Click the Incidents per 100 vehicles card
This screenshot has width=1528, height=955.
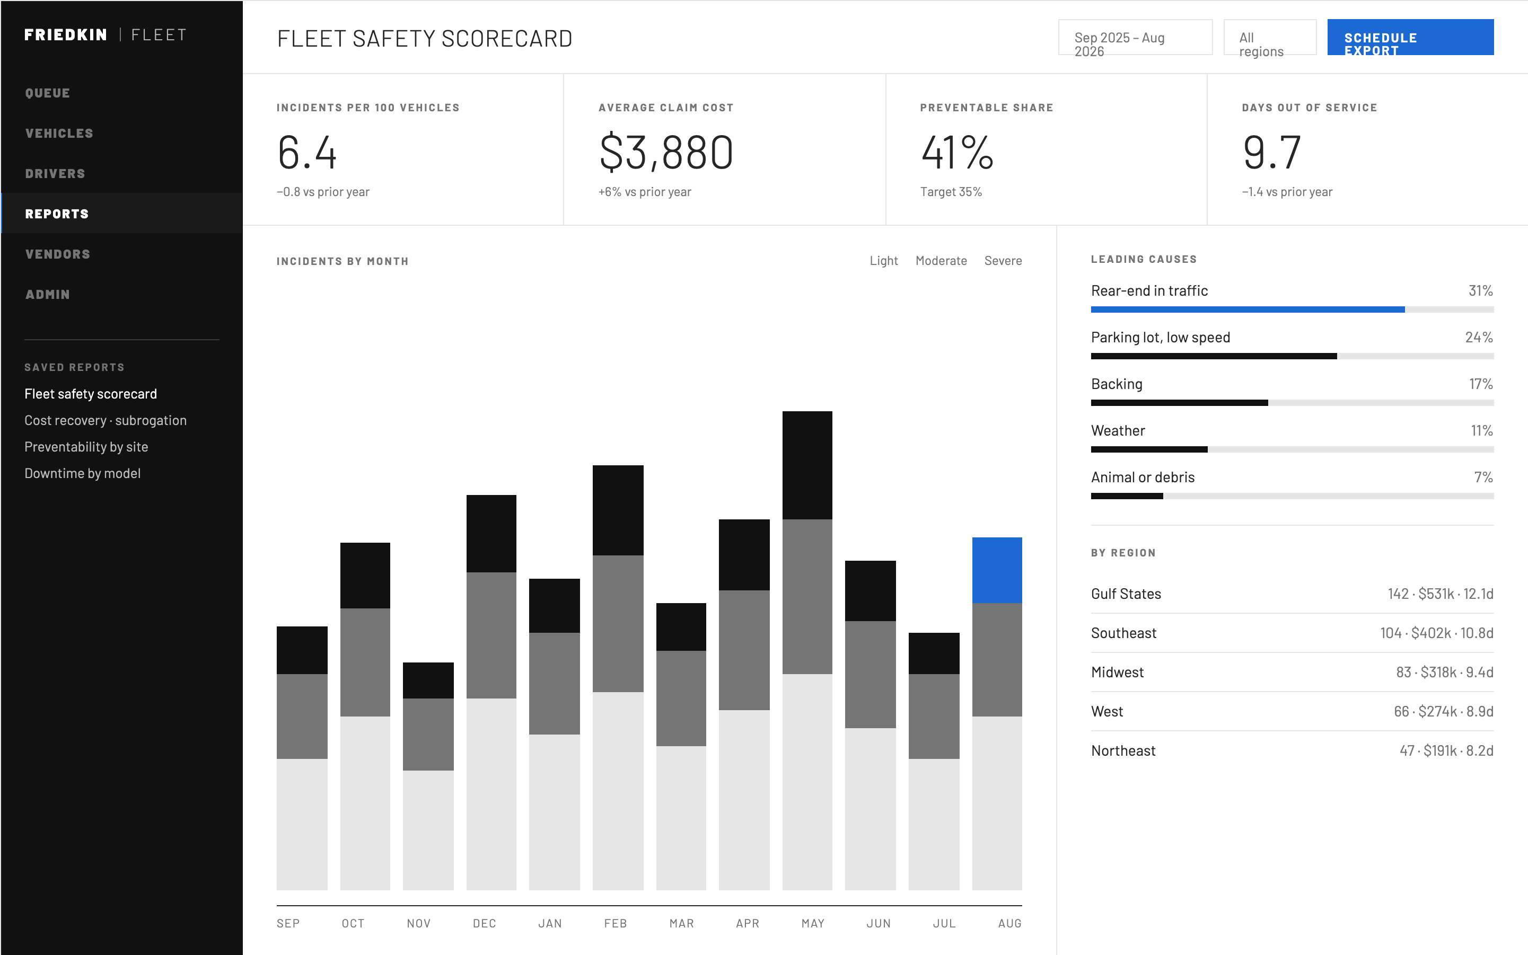click(x=403, y=149)
